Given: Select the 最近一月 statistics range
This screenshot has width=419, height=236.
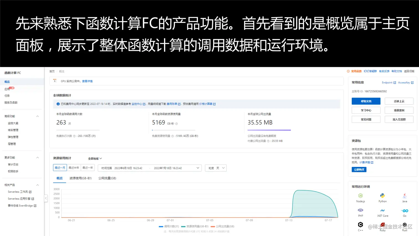Looking at the screenshot, I should (60, 168).
